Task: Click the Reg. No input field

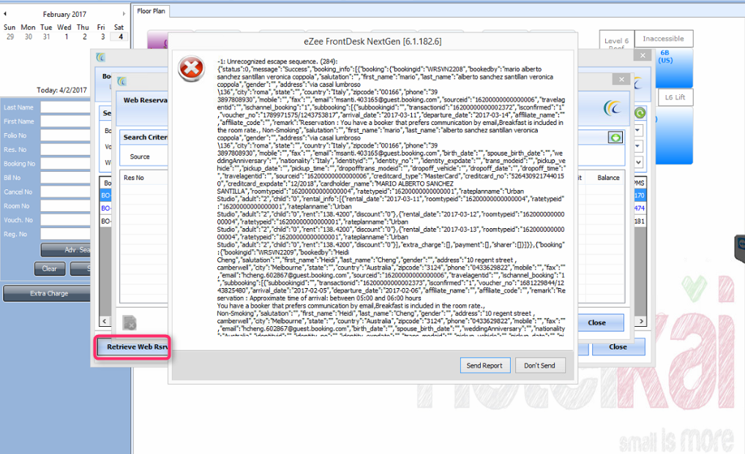Action: click(x=66, y=234)
